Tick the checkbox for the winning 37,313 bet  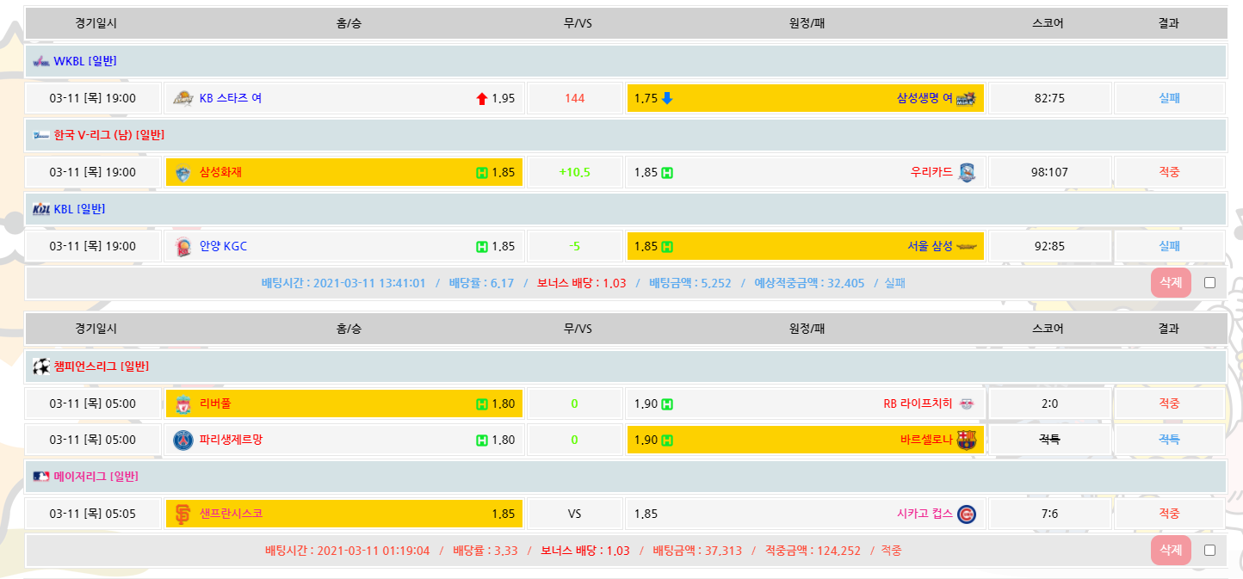tap(1209, 551)
